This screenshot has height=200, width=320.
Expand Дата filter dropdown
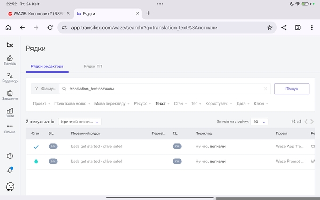click(x=243, y=103)
